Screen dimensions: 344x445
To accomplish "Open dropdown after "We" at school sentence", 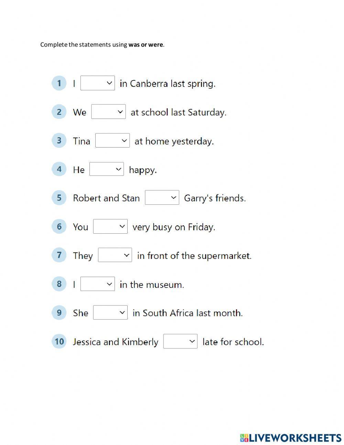I will click(x=108, y=112).
